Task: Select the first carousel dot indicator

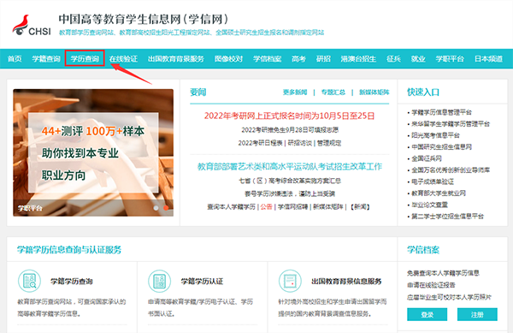Action: click(x=156, y=208)
